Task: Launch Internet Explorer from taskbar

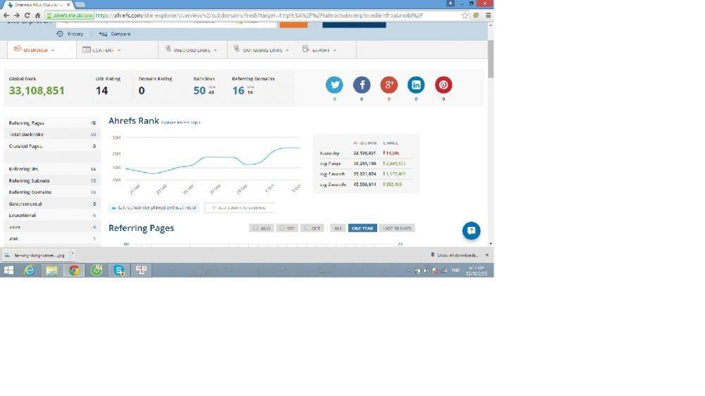Action: point(29,270)
